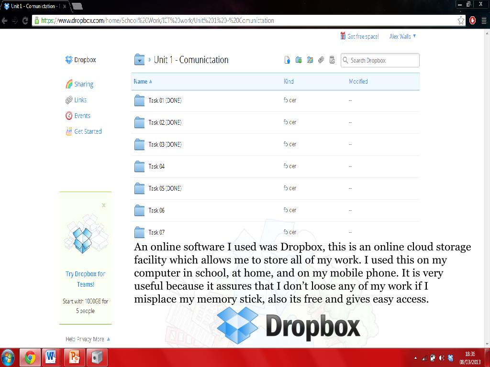490x367 pixels.
Task: Bookmark the page with the star icon
Action: point(461,21)
